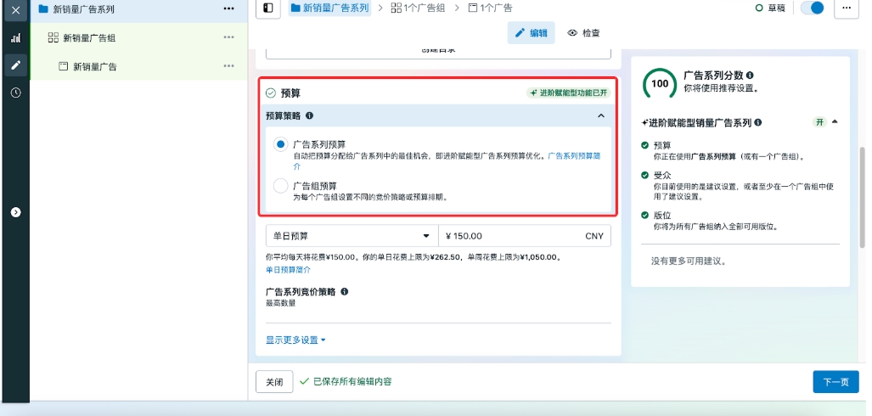
Task: Select the pencil edit icon in sidebar
Action: (15, 65)
